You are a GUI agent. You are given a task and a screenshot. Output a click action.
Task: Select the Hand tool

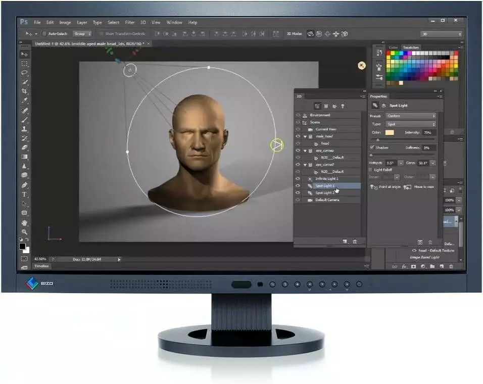click(x=24, y=223)
